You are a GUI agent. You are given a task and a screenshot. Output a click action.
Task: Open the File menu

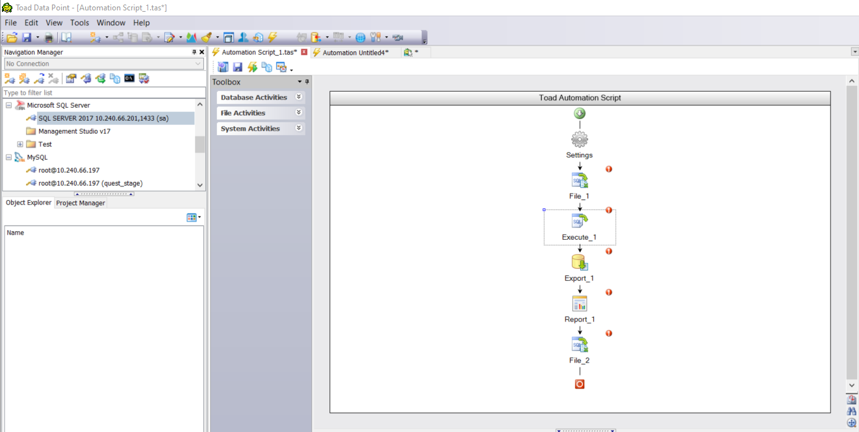(x=10, y=23)
